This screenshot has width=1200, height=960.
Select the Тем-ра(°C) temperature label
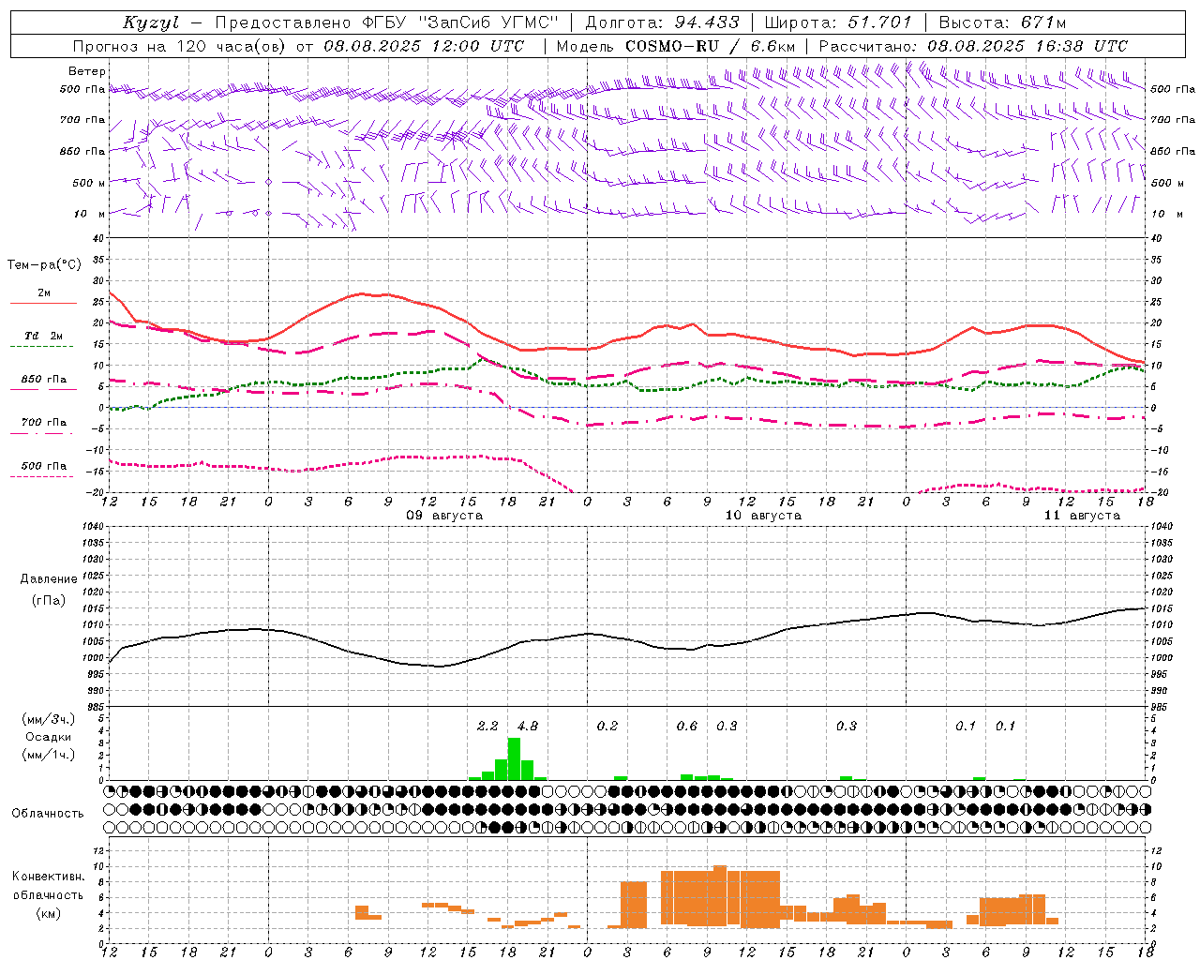[44, 265]
